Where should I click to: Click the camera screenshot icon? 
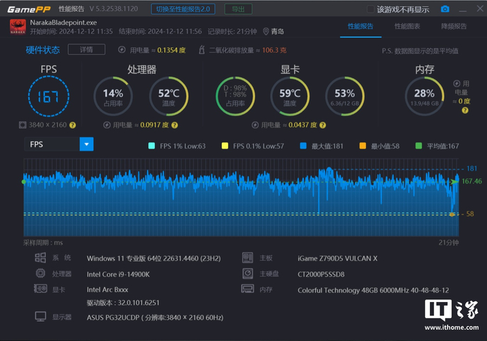445,9
